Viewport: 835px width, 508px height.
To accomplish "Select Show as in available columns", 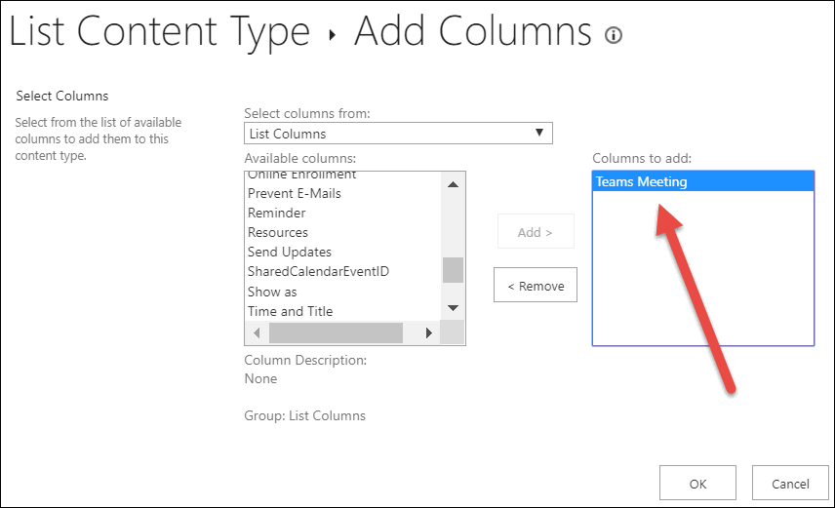I will point(272,292).
